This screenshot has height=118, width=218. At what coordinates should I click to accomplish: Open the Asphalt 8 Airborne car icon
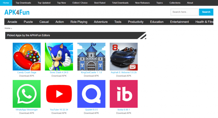(123, 56)
